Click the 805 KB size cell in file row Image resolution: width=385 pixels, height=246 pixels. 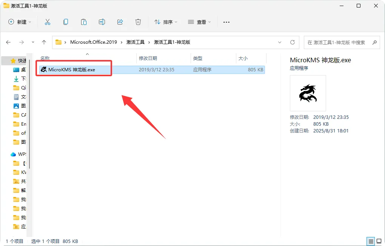[256, 69]
